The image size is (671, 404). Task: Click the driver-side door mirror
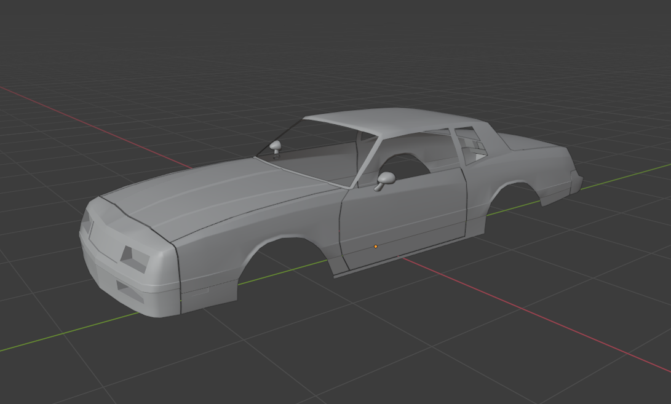click(385, 180)
